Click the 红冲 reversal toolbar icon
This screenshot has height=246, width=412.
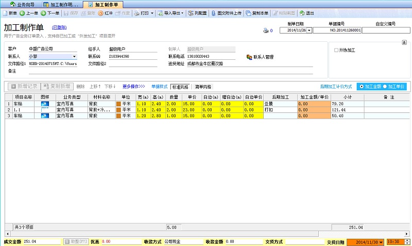100,13
